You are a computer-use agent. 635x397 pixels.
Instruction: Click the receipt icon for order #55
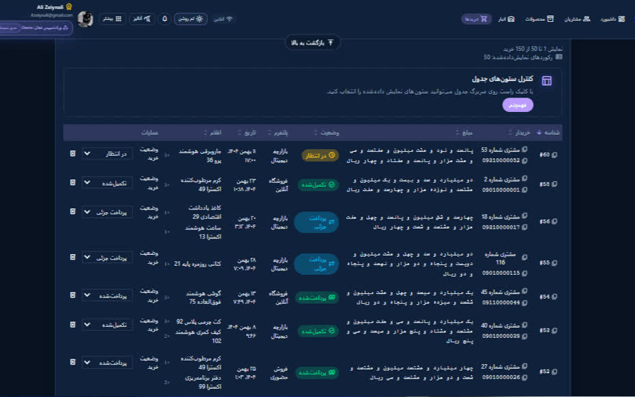(72, 257)
